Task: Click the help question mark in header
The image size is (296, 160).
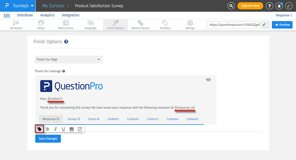Action: click(x=269, y=6)
